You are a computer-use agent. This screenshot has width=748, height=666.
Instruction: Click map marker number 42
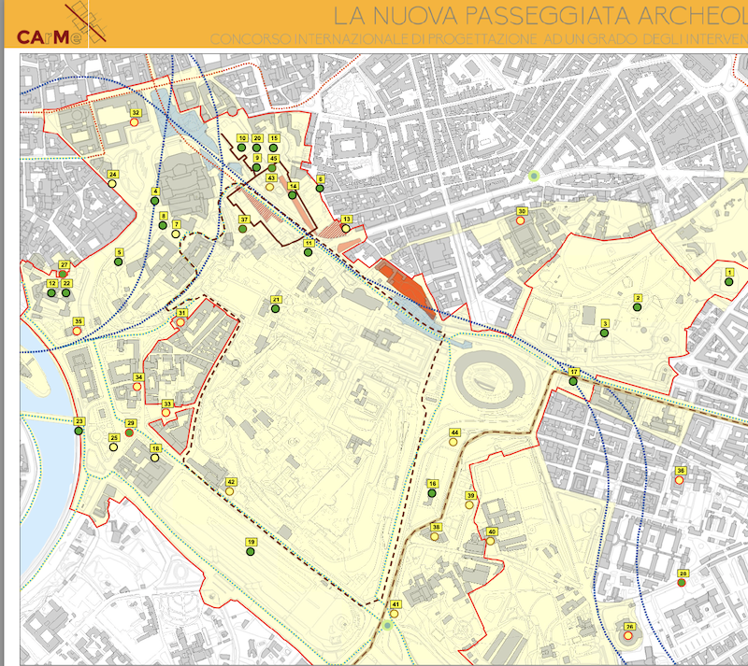[x=229, y=491]
